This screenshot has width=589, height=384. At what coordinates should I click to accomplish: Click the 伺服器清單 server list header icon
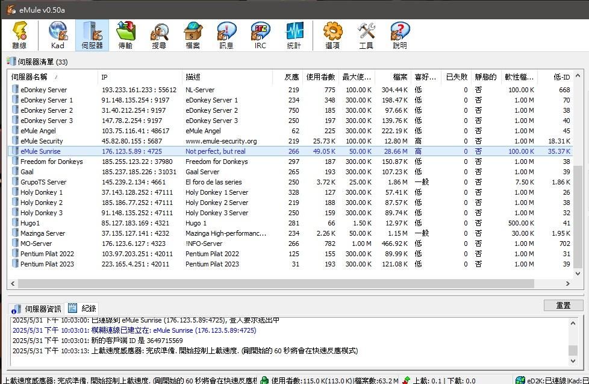(11, 61)
